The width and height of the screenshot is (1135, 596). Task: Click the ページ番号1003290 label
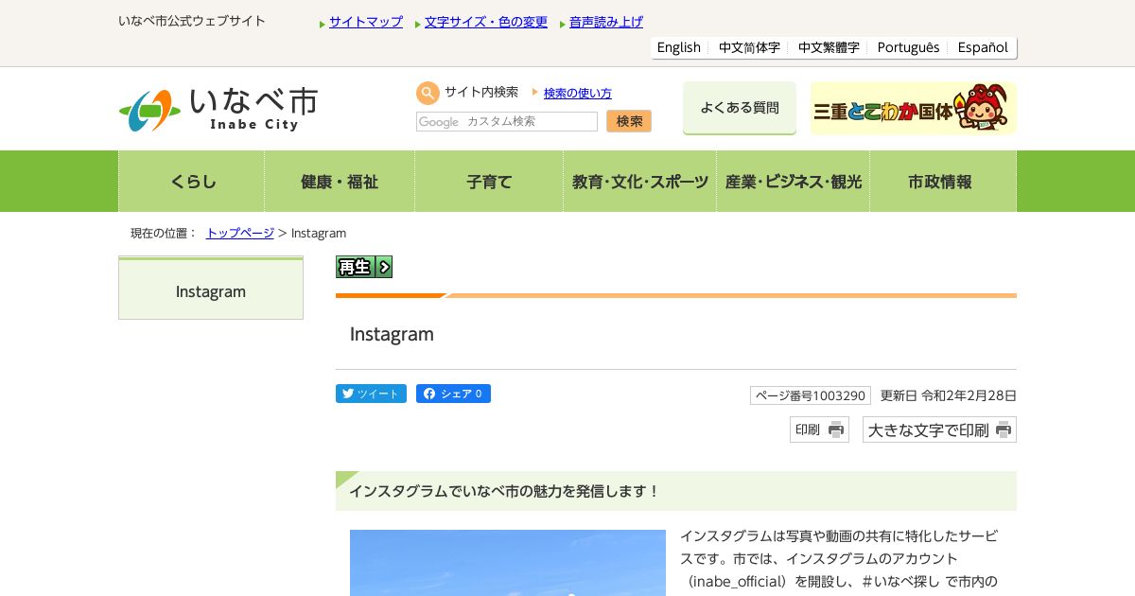pos(811,395)
